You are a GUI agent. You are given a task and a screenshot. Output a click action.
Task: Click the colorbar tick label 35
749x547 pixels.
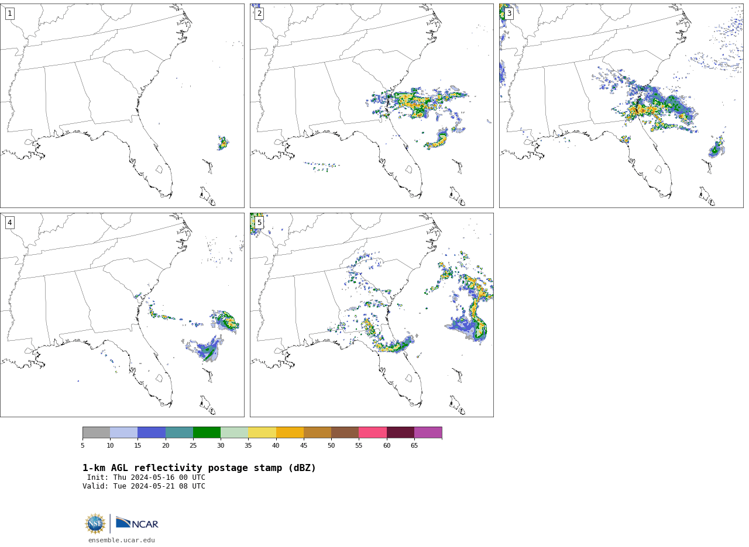[248, 445]
